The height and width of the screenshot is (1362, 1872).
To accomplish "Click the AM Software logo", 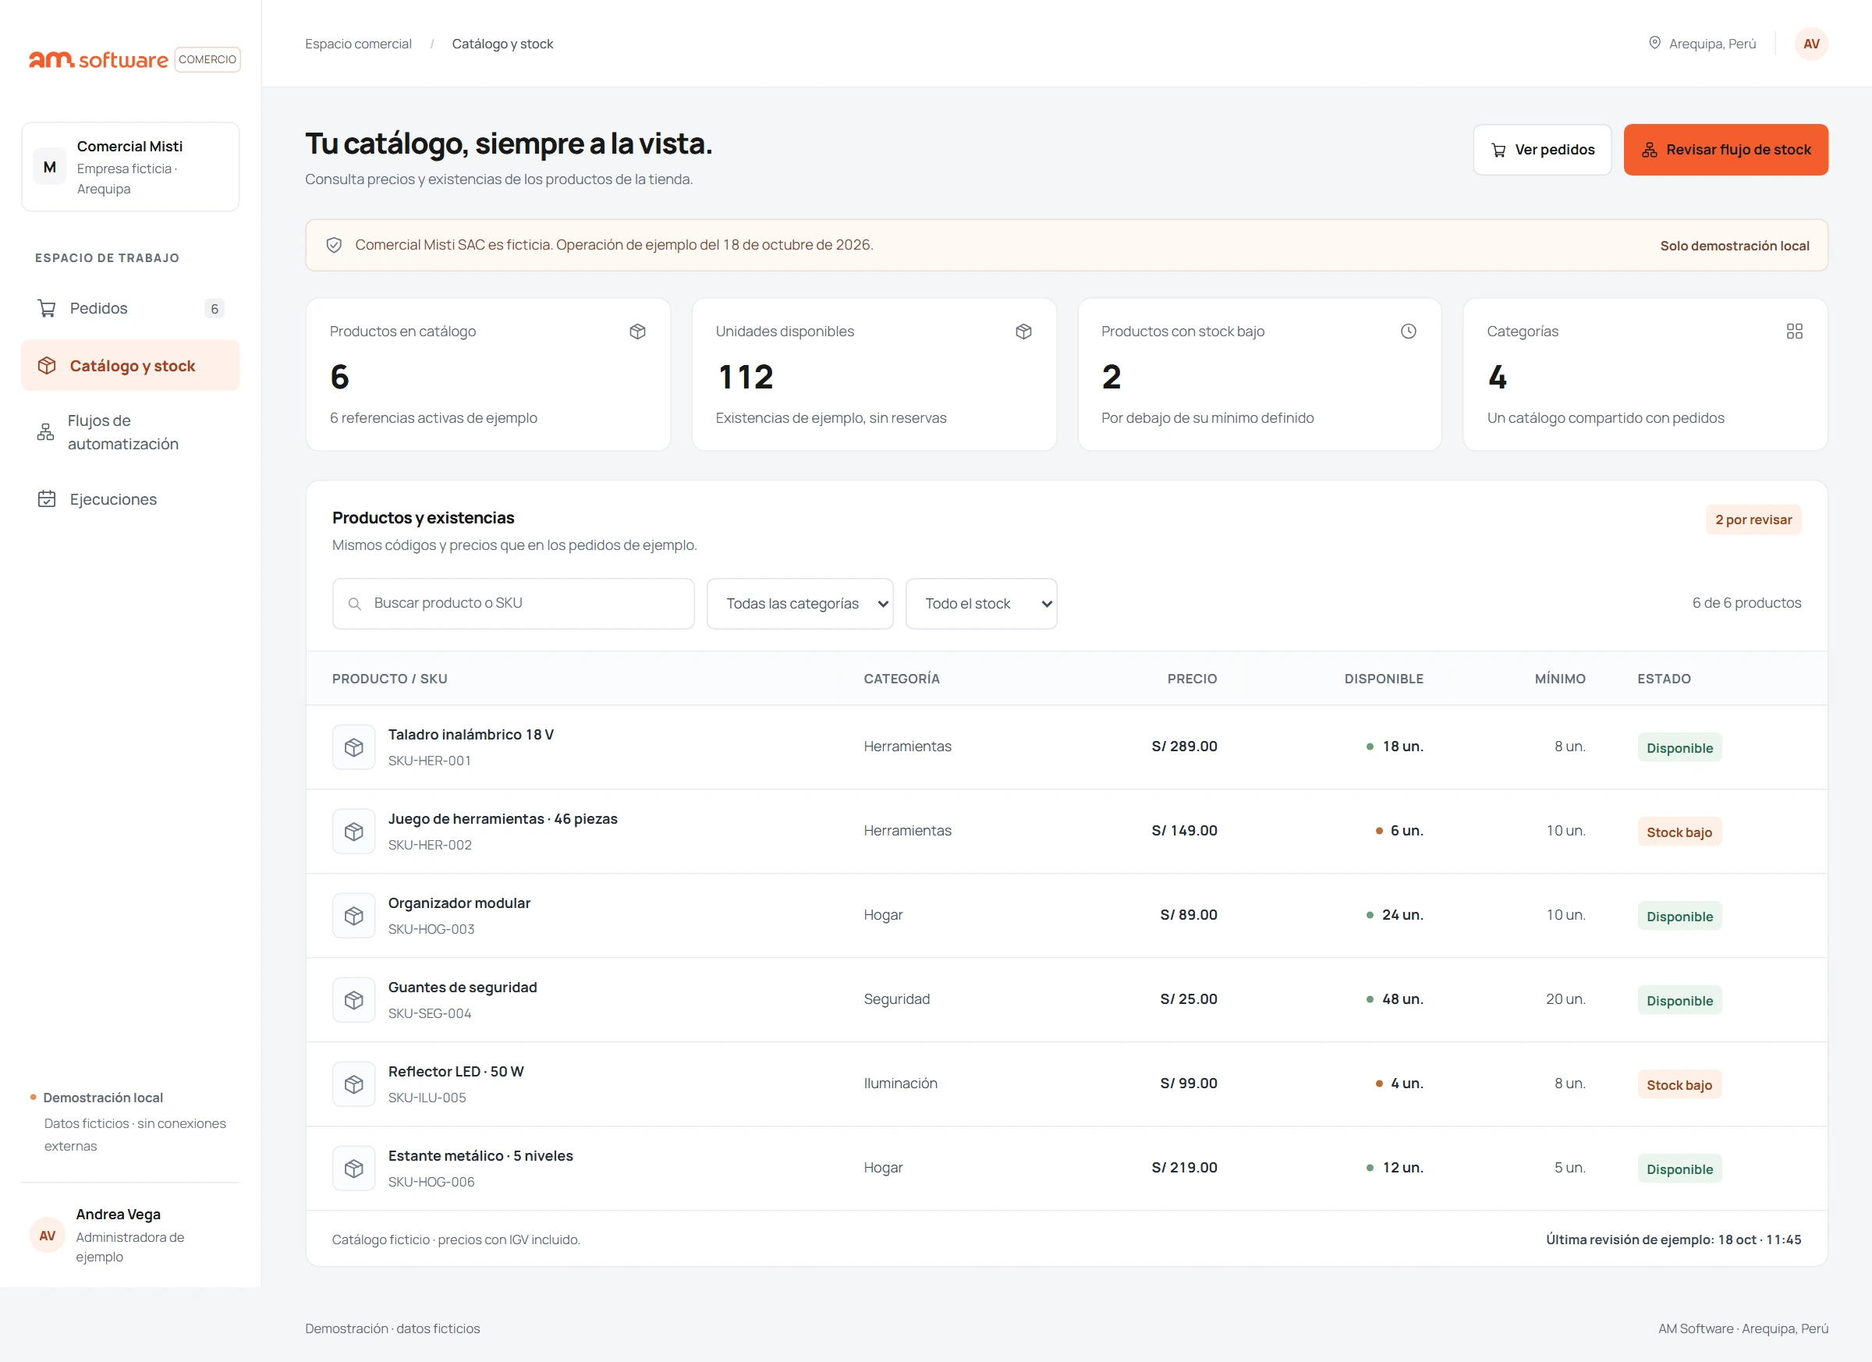I will tap(98, 59).
